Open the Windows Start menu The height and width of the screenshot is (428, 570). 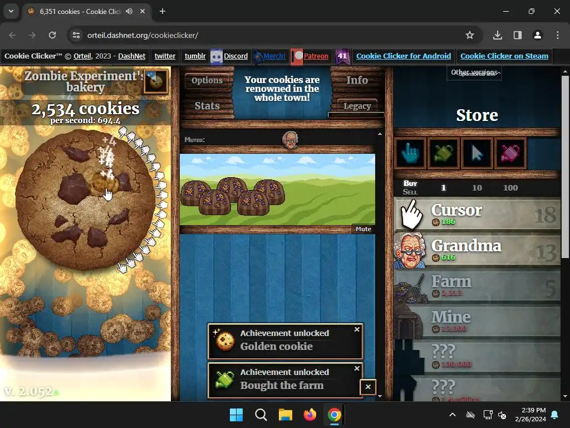[x=236, y=415]
